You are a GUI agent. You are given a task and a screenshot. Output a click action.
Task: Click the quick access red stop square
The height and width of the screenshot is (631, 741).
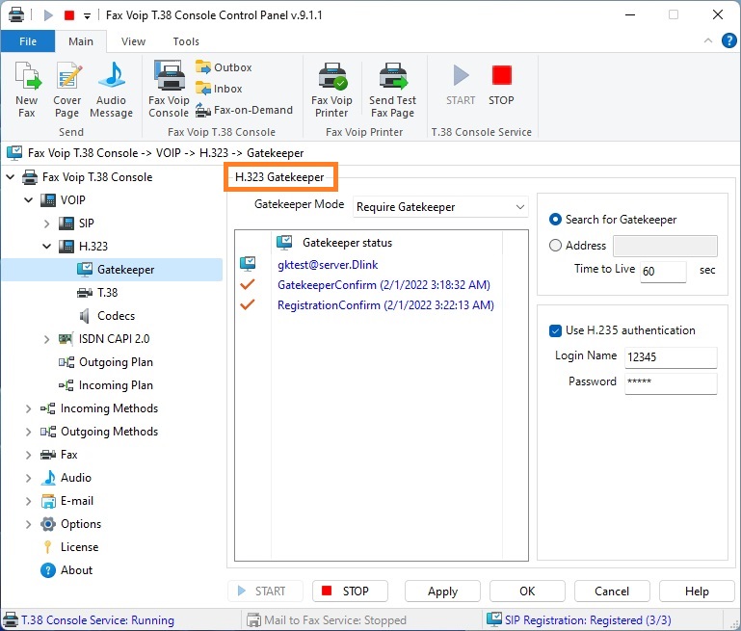click(x=69, y=15)
